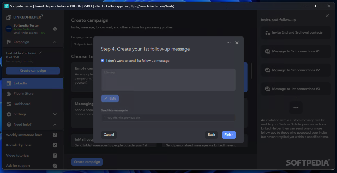Open the Dashboard sidebar item
Image resolution: width=337 pixels, height=173 pixels.
[33, 104]
